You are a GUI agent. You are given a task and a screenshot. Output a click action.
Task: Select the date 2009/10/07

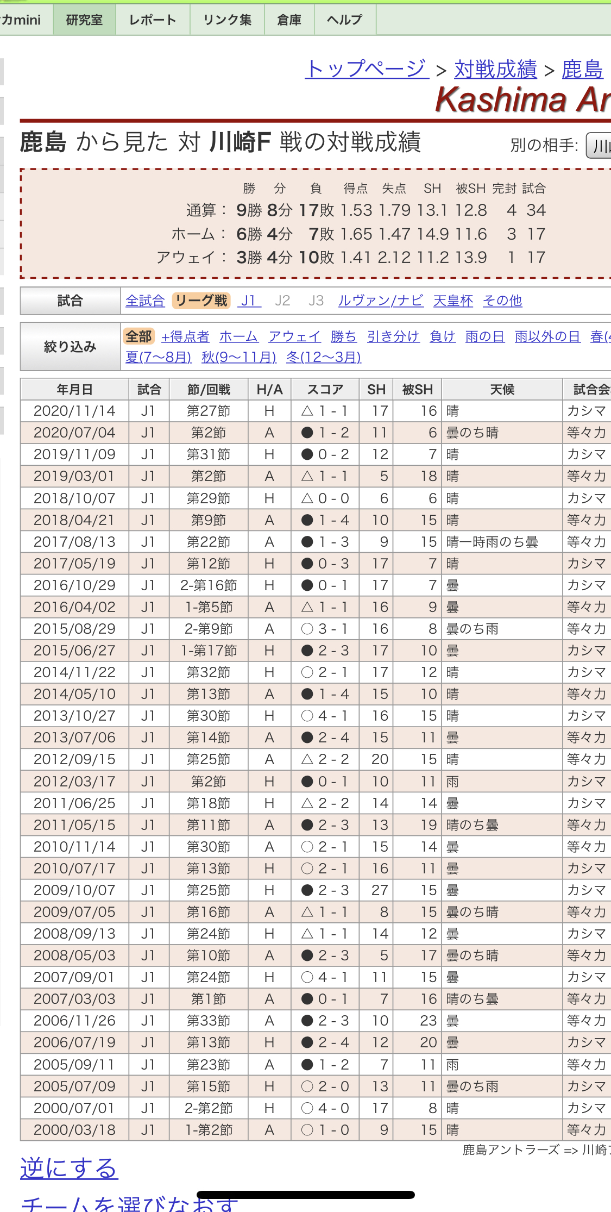(75, 890)
